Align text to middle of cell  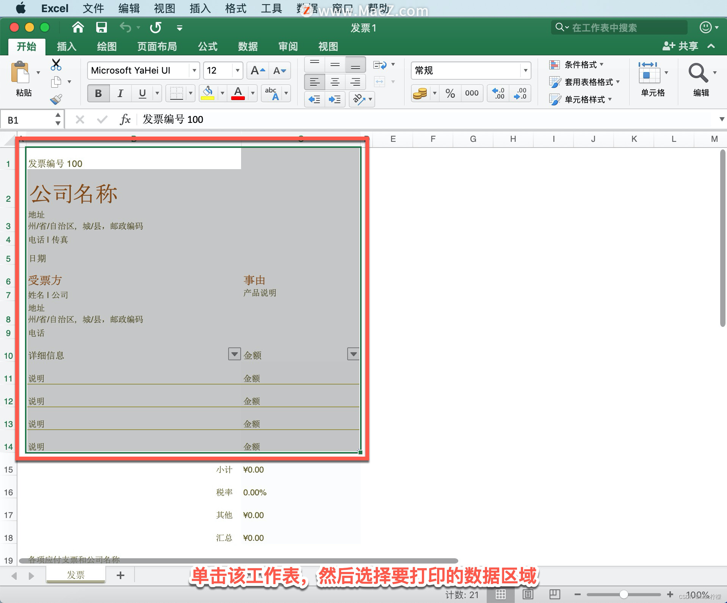coord(335,64)
